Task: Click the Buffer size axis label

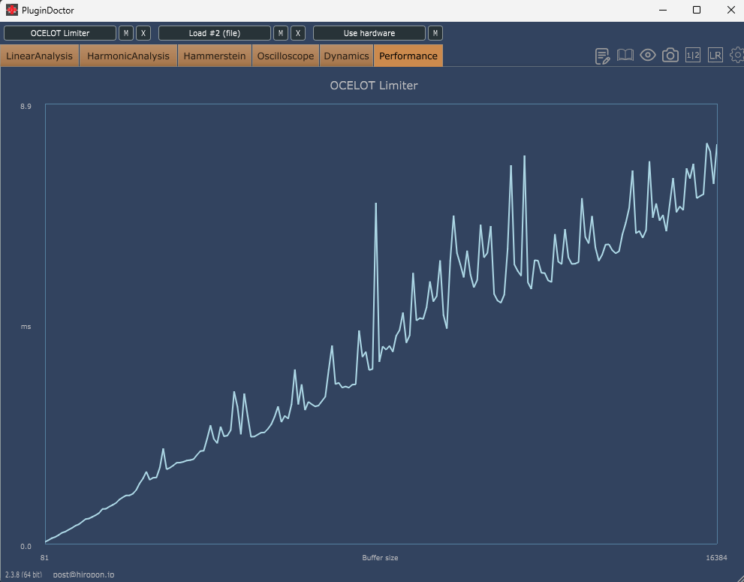Action: (380, 558)
